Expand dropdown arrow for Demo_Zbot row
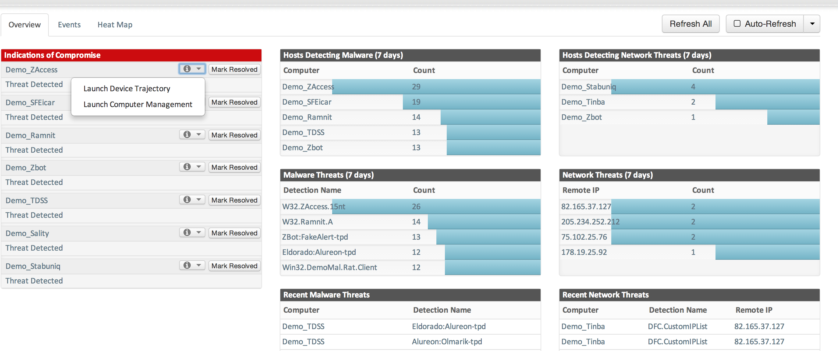The image size is (838, 351). click(198, 167)
